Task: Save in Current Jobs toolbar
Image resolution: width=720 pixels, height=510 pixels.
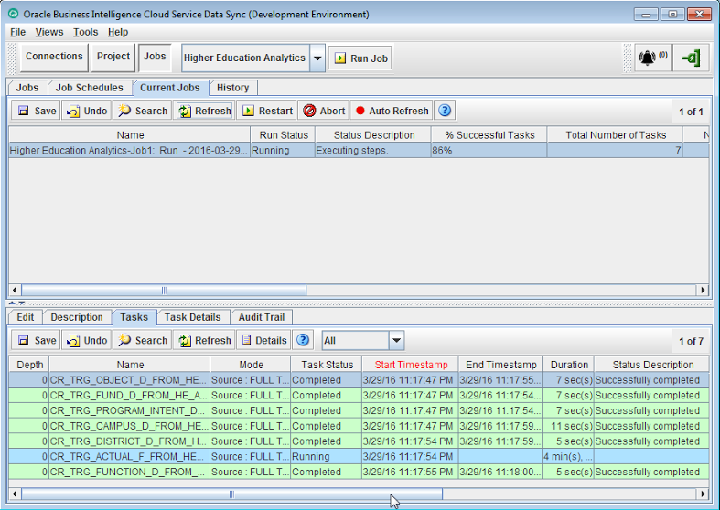Action: (x=37, y=111)
